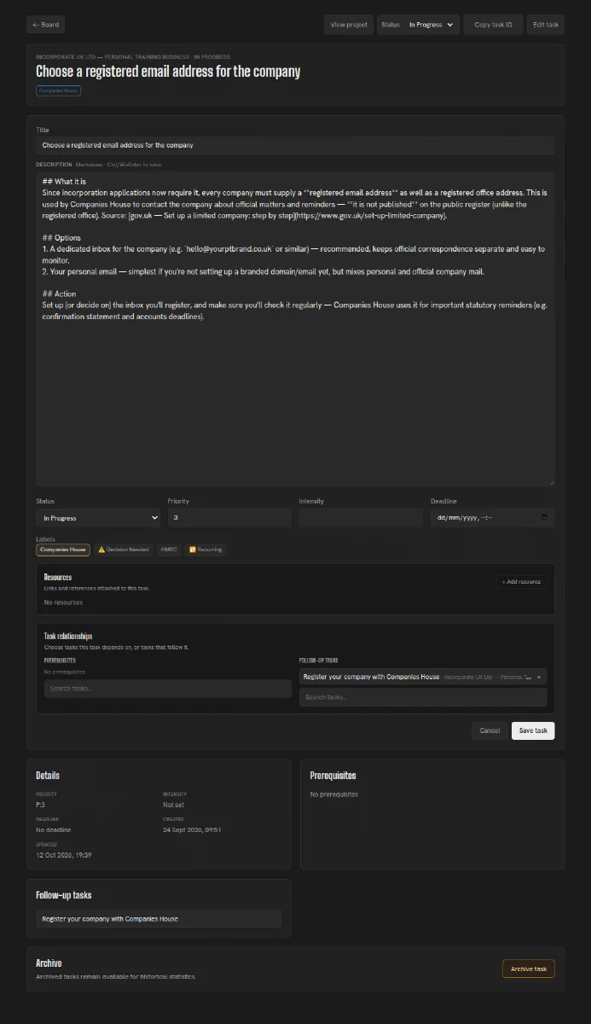Click Copy task ID
591x1024 pixels.
493,25
